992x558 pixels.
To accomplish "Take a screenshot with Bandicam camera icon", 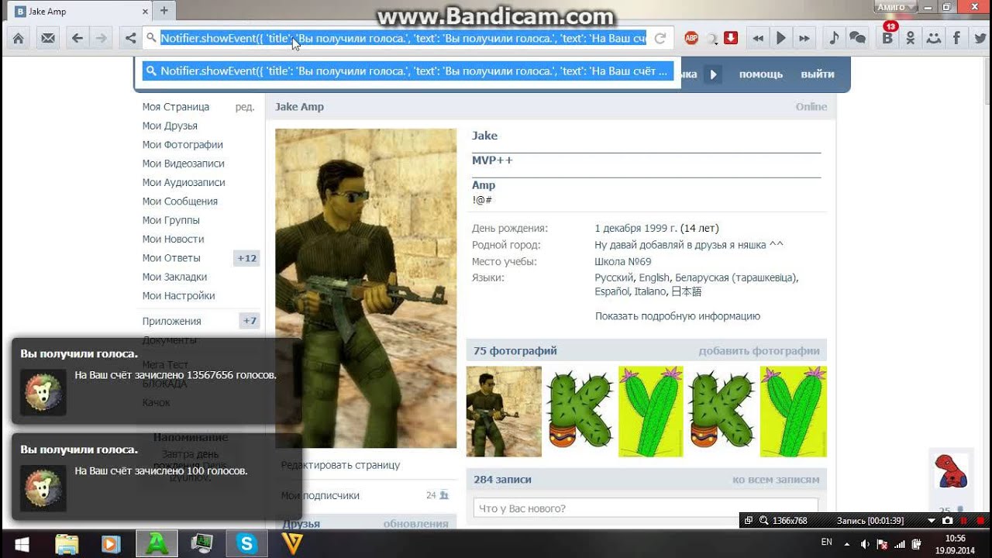I will tap(947, 521).
